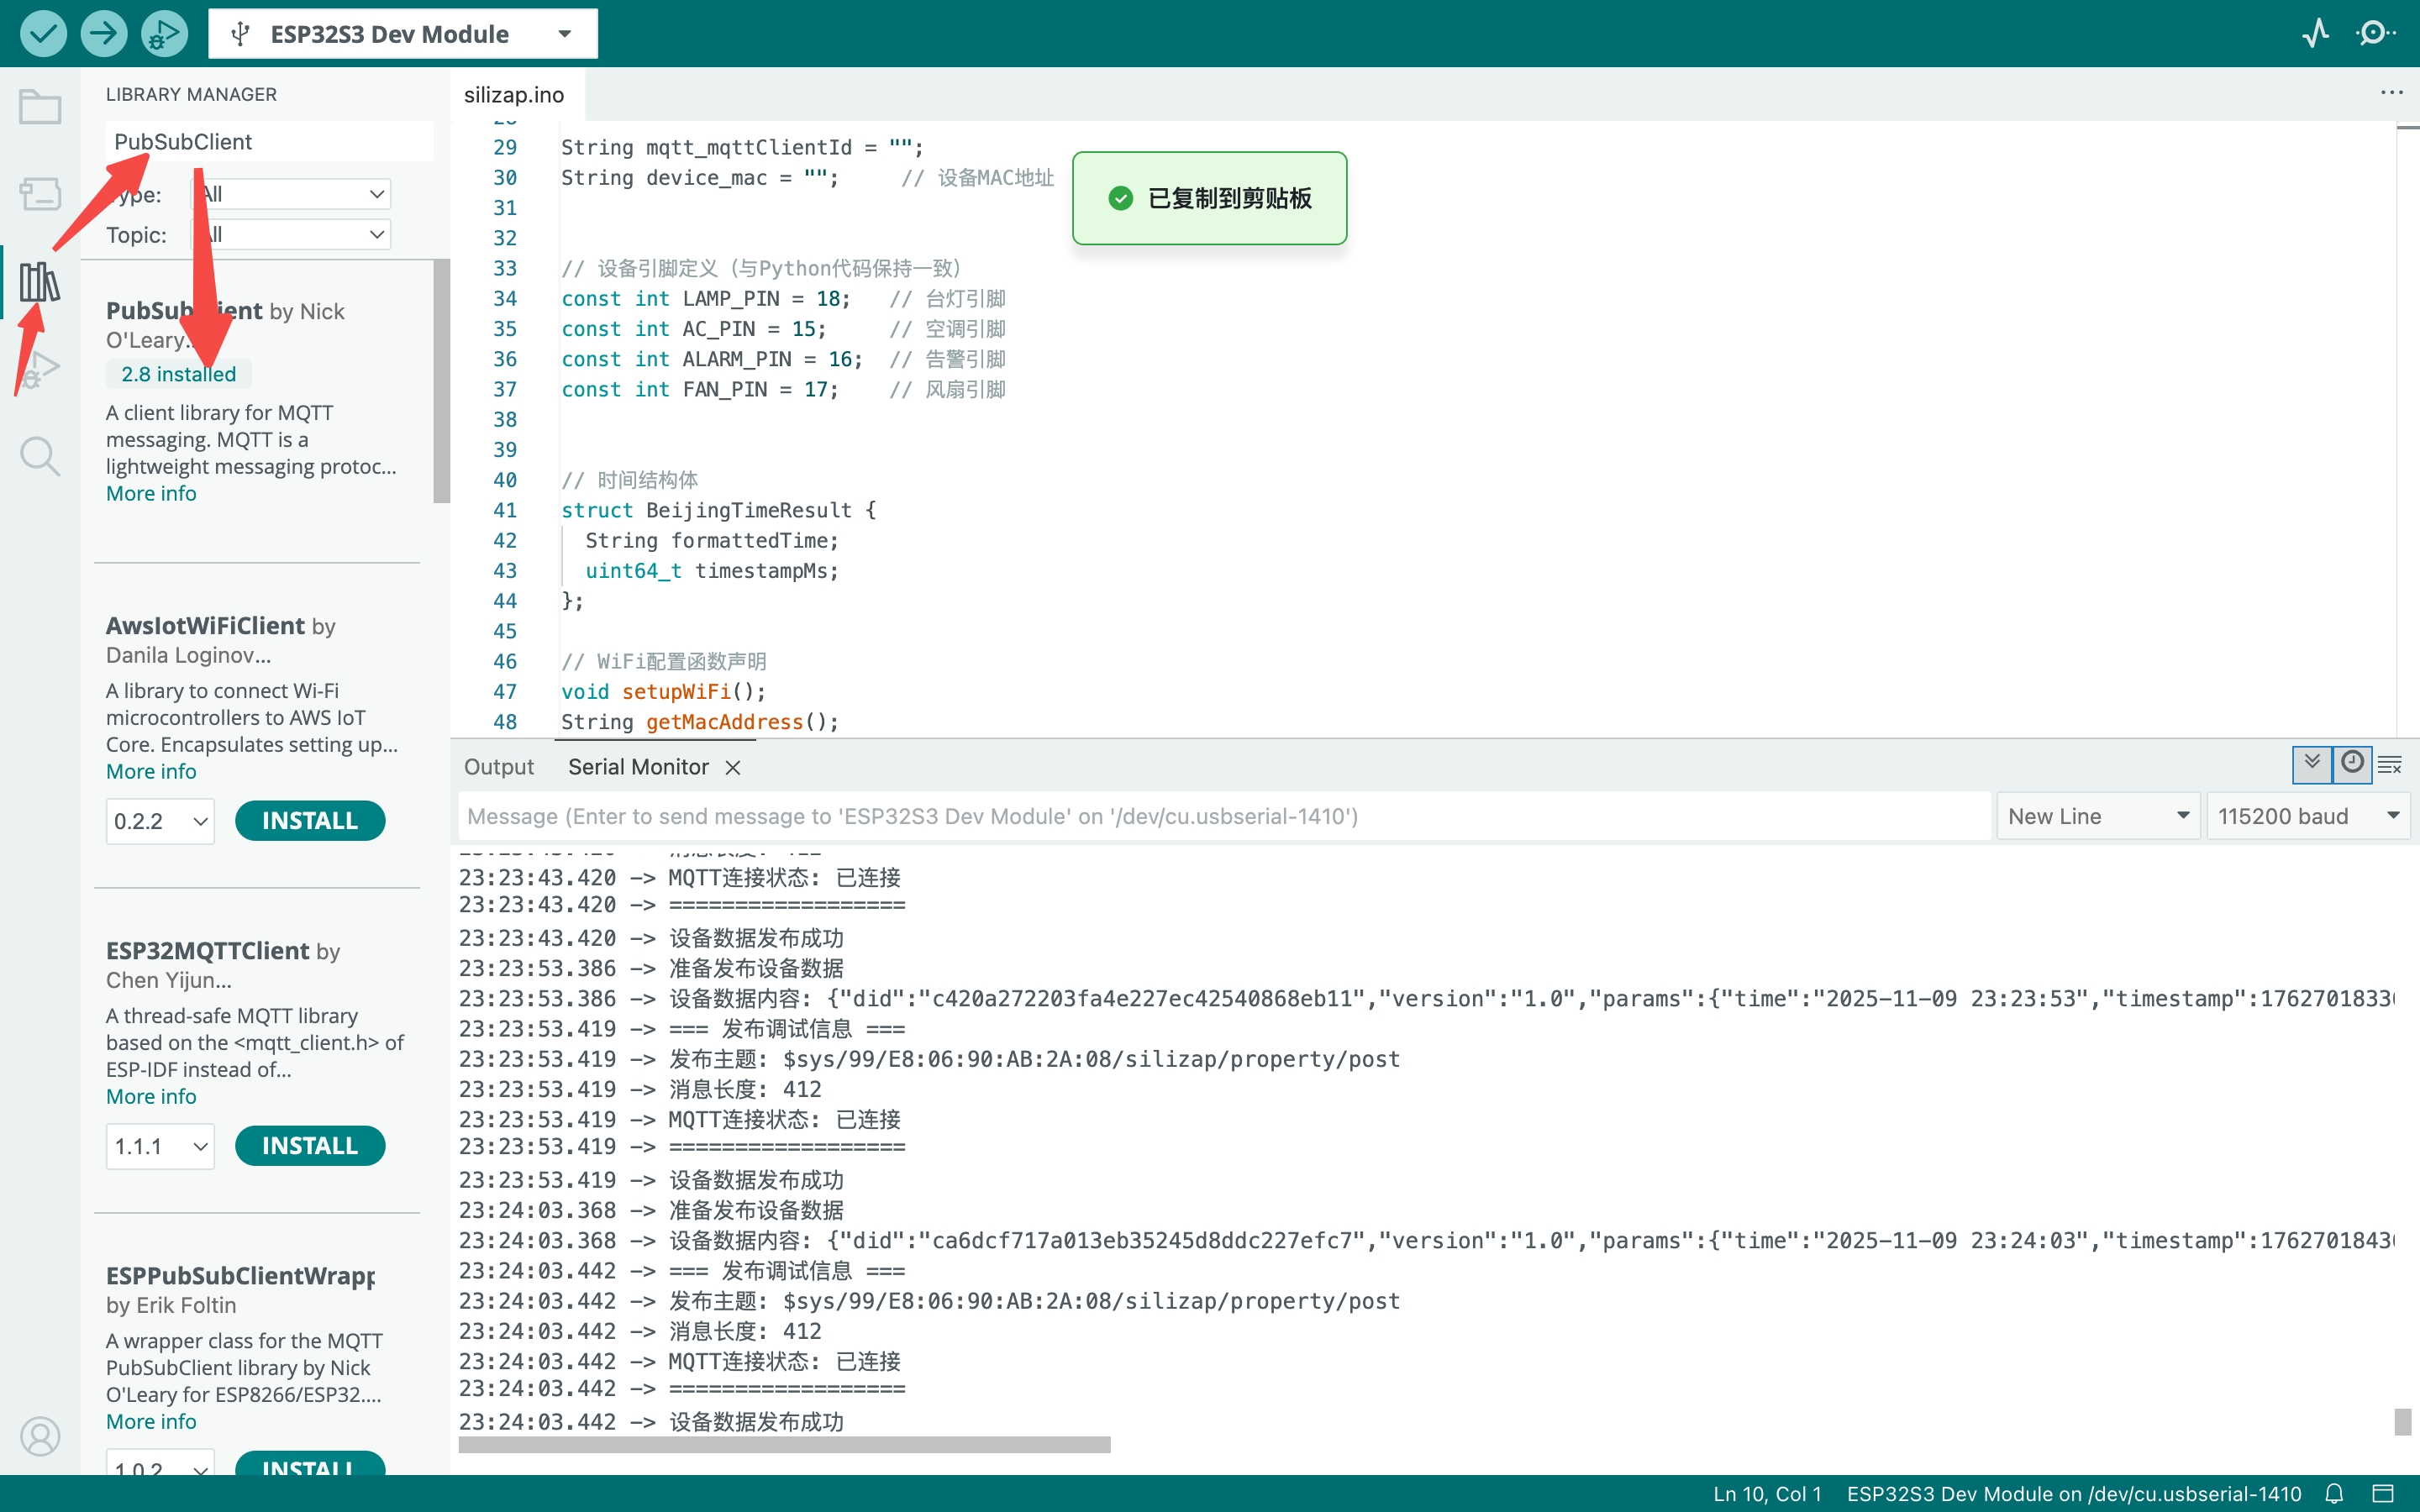
Task: Open the Topic filter dropdown
Action: pyautogui.click(x=290, y=234)
